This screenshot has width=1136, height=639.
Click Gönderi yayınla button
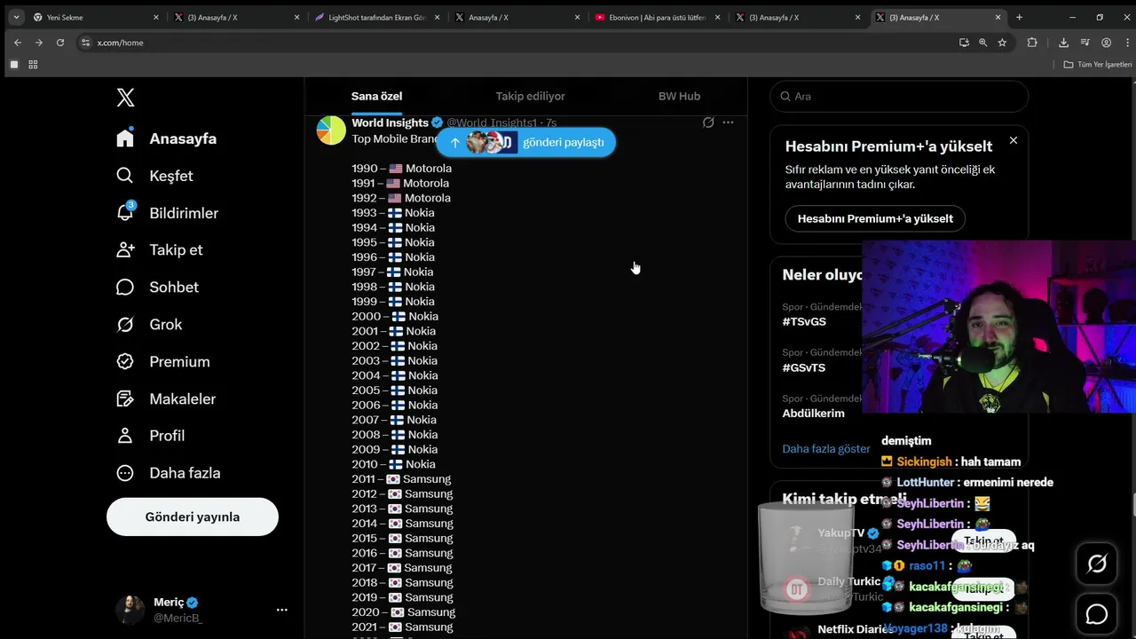(193, 517)
